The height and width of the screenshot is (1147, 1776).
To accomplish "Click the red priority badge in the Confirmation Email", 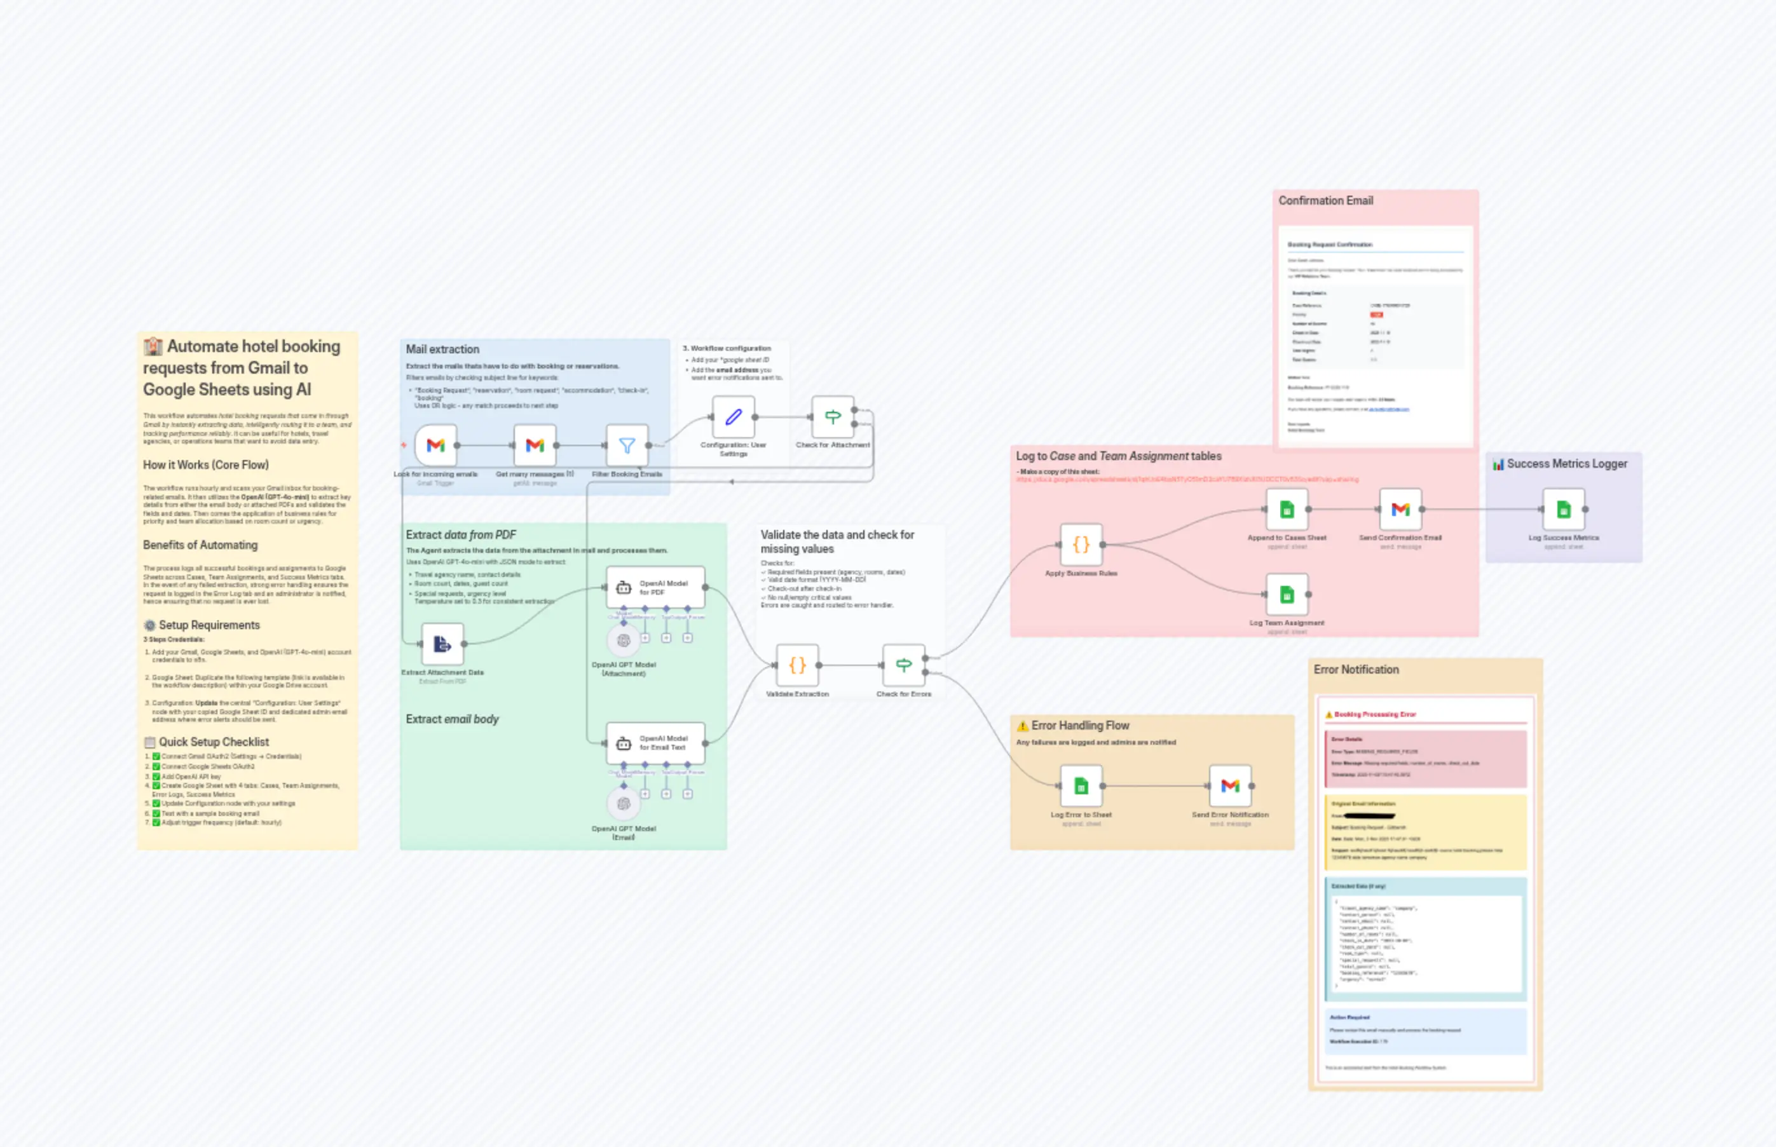I will point(1377,315).
